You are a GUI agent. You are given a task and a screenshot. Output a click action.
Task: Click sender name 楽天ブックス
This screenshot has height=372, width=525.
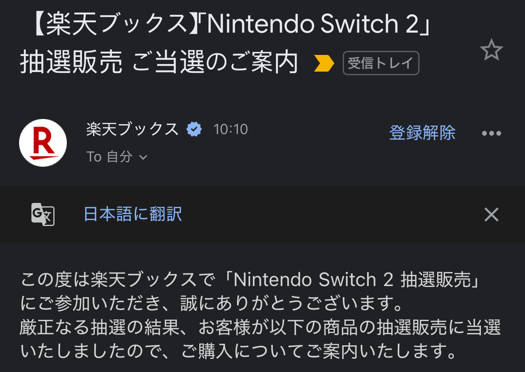coord(132,129)
